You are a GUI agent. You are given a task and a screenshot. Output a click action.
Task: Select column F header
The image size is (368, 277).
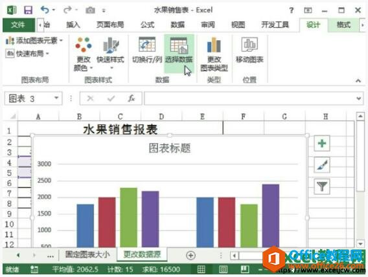[244, 116]
